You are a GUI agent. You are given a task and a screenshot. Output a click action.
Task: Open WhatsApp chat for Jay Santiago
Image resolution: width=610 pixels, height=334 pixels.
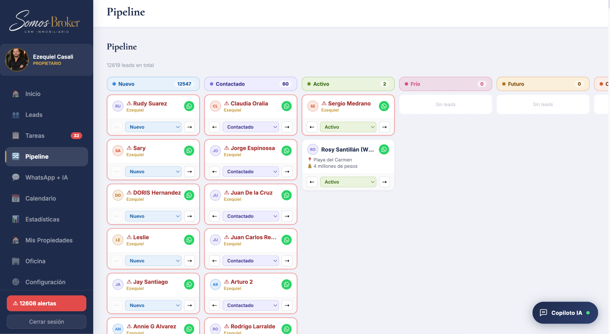pyautogui.click(x=189, y=284)
